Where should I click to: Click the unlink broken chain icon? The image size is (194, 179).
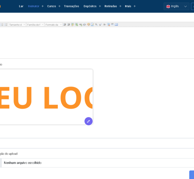click(84, 25)
